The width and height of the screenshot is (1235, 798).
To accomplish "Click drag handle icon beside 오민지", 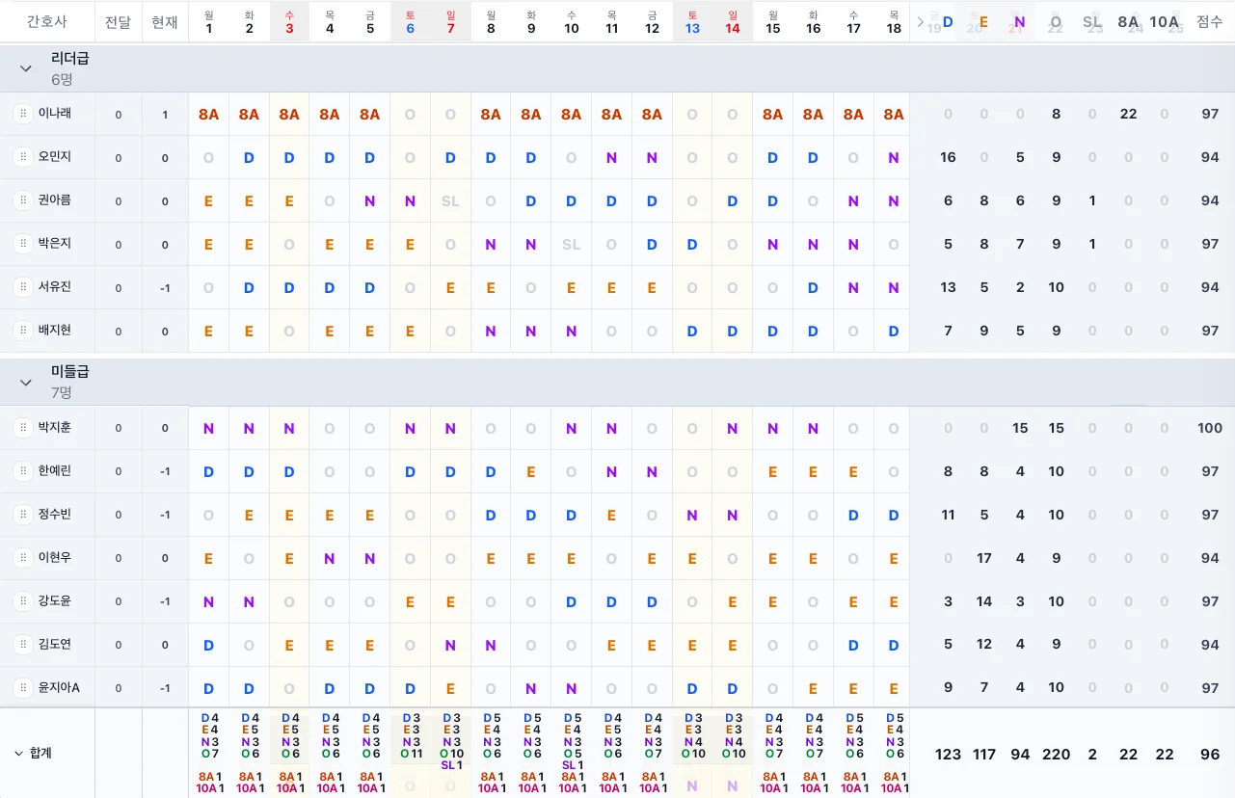I will pos(22,157).
